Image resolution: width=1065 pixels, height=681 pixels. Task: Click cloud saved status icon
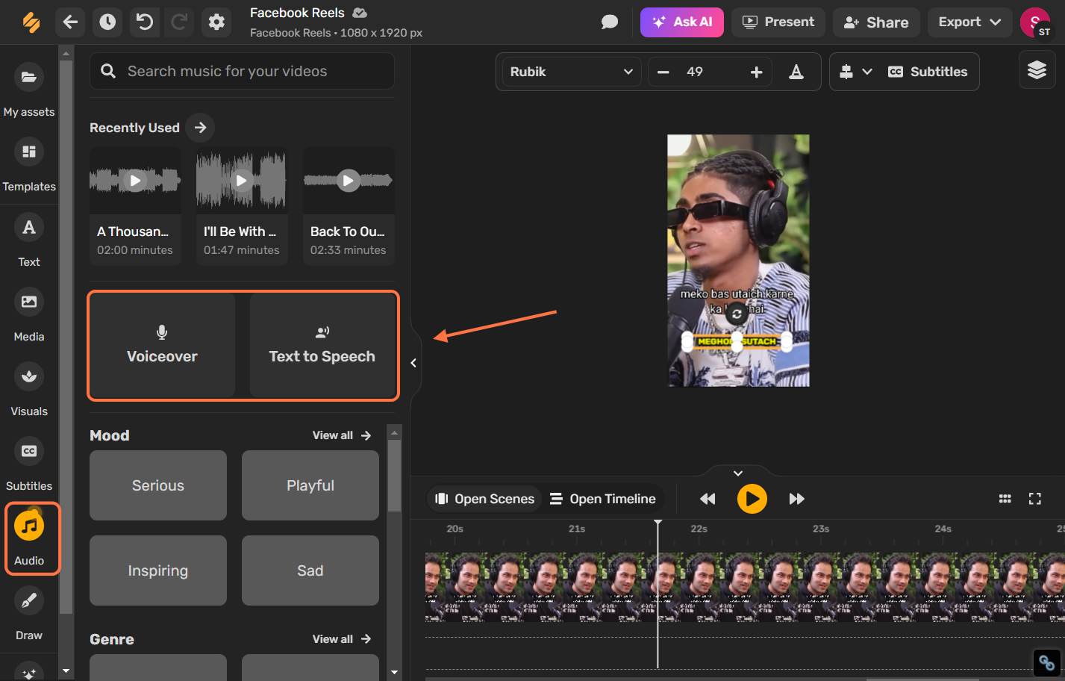point(360,13)
